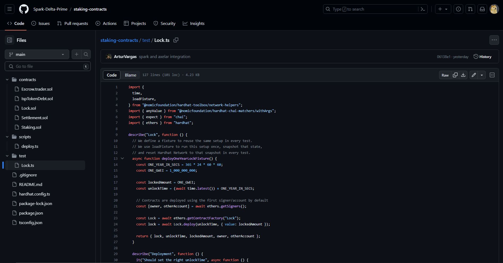Go to test folder breadcrumb
The height and width of the screenshot is (263, 503).
pyautogui.click(x=146, y=40)
